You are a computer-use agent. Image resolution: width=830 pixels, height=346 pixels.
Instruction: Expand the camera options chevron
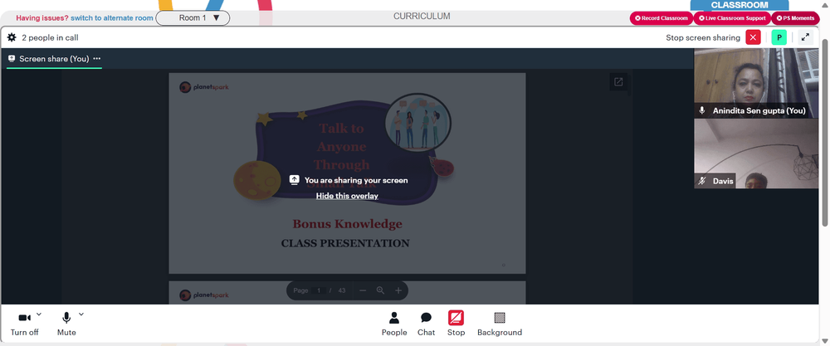coord(39,314)
